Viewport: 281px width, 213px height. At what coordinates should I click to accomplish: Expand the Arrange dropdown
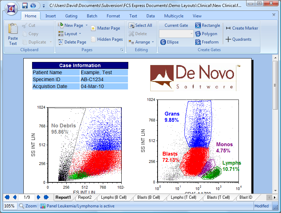pyautogui.click(x=153, y=42)
